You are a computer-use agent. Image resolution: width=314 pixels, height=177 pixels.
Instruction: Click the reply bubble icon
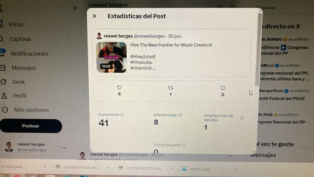tap(223, 88)
